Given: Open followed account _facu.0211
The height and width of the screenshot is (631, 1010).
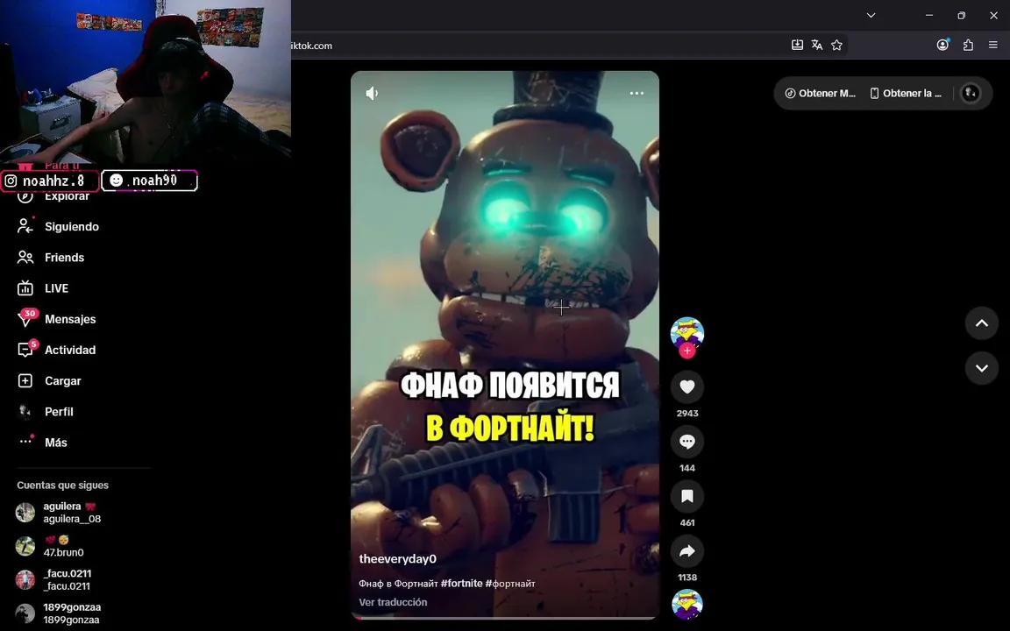Looking at the screenshot, I should pos(67,579).
